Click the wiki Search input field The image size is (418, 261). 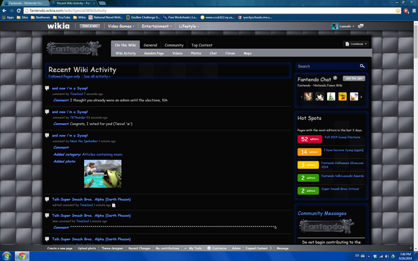pyautogui.click(x=327, y=66)
